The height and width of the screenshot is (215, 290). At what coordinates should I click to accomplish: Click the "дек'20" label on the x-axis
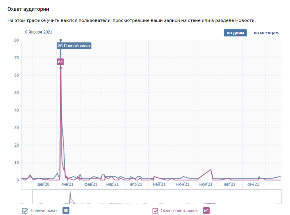pos(44,185)
